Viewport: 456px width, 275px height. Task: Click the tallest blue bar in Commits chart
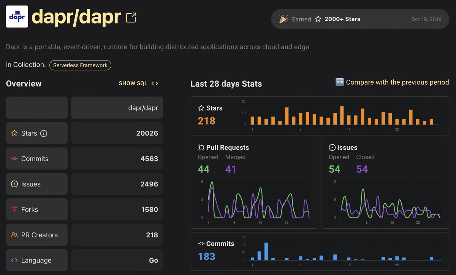266,251
